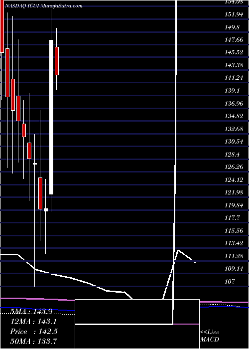This screenshot has height=349, width=249.
Task: Click the 139.1 price axis label
Action: pos(232,91)
